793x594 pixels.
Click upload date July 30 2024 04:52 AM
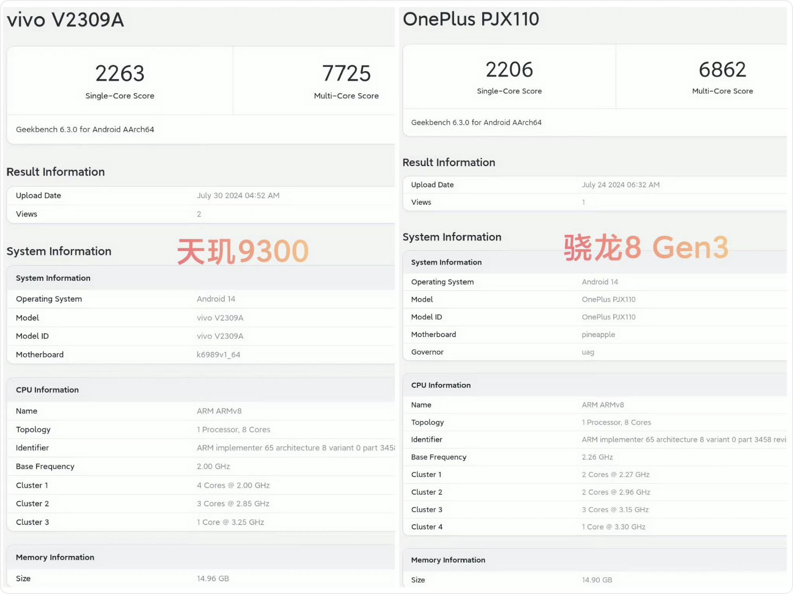pos(238,195)
